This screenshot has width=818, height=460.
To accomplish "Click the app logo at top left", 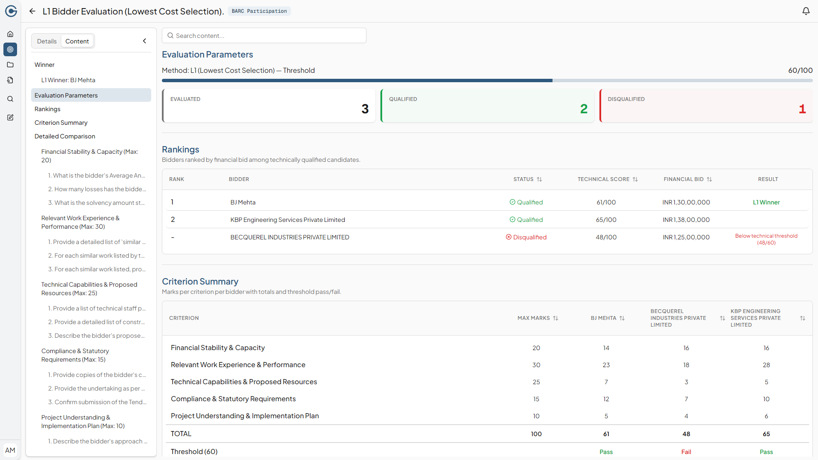I will (11, 11).
